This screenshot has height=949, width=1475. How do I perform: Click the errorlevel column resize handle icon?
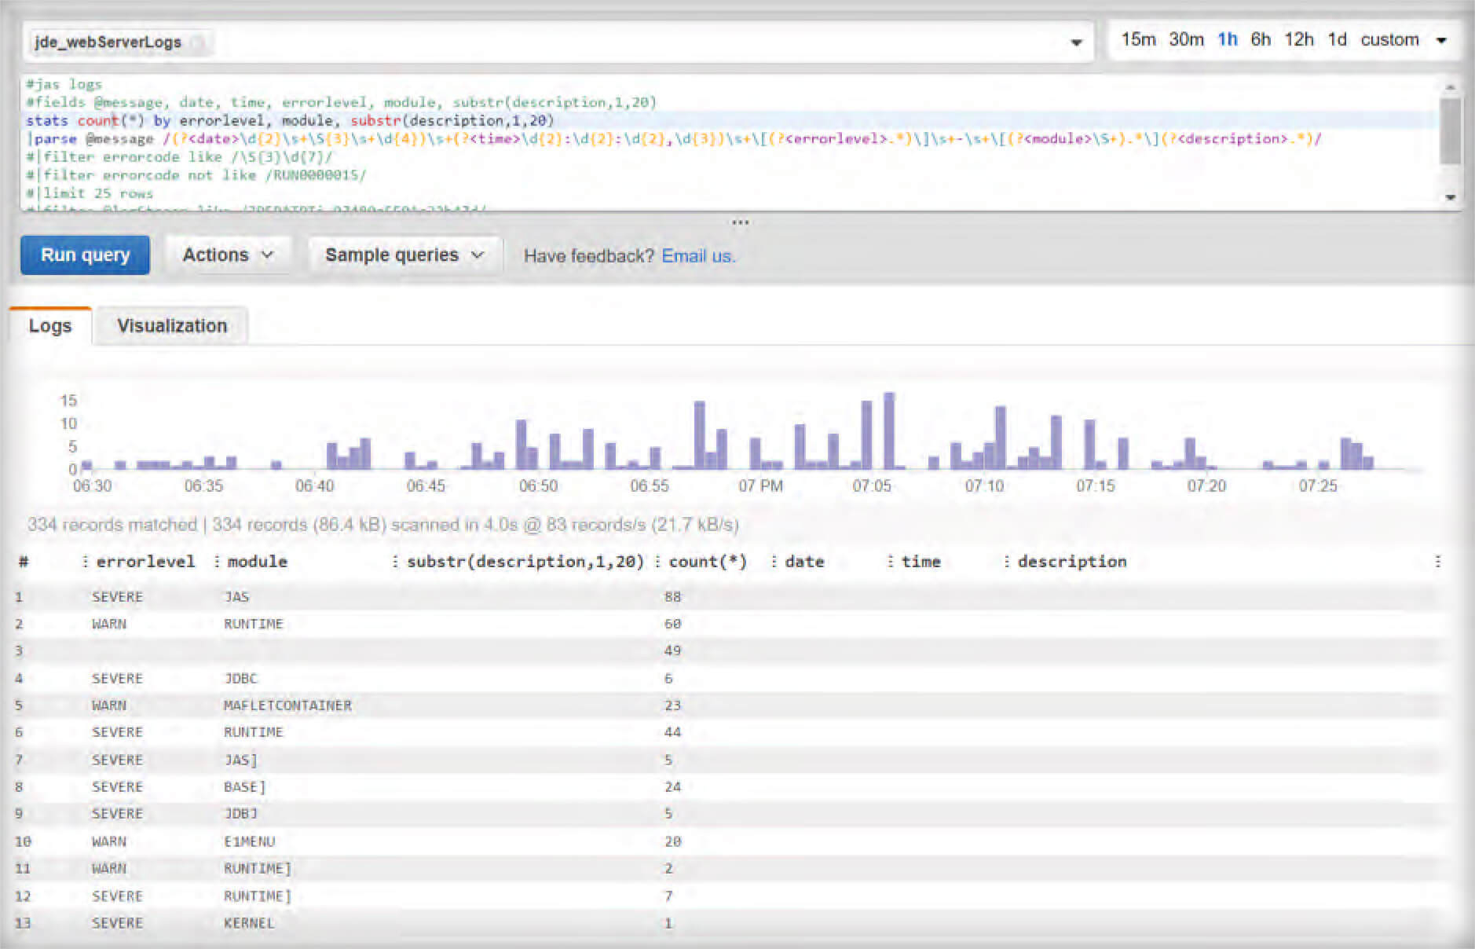click(85, 562)
